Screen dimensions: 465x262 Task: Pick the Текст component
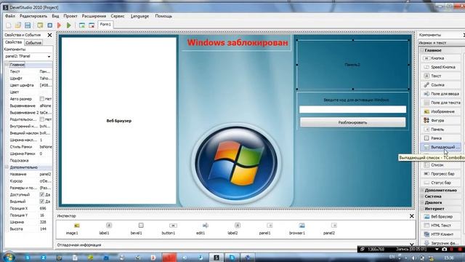[x=441, y=76]
